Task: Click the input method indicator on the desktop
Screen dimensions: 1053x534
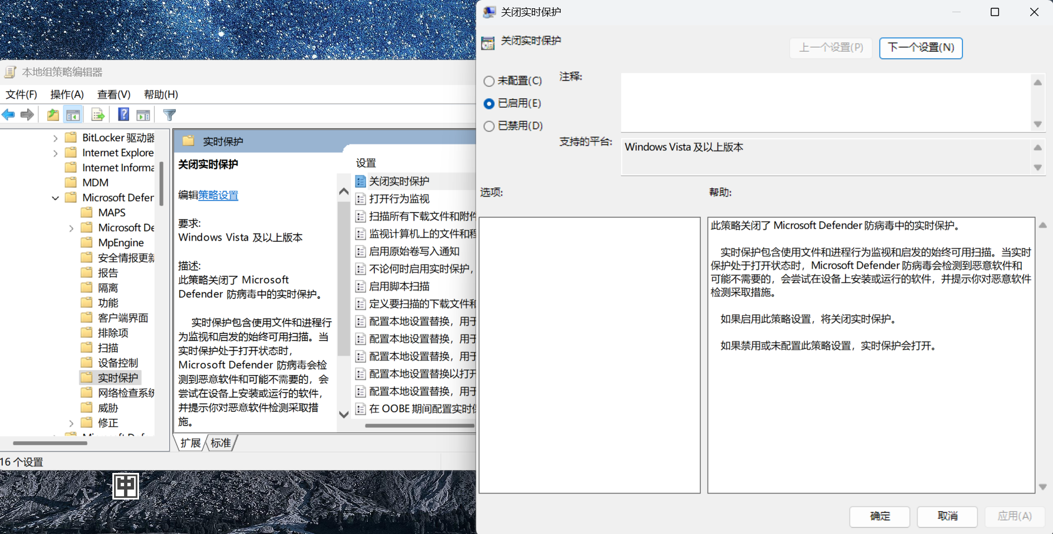Action: pos(126,486)
